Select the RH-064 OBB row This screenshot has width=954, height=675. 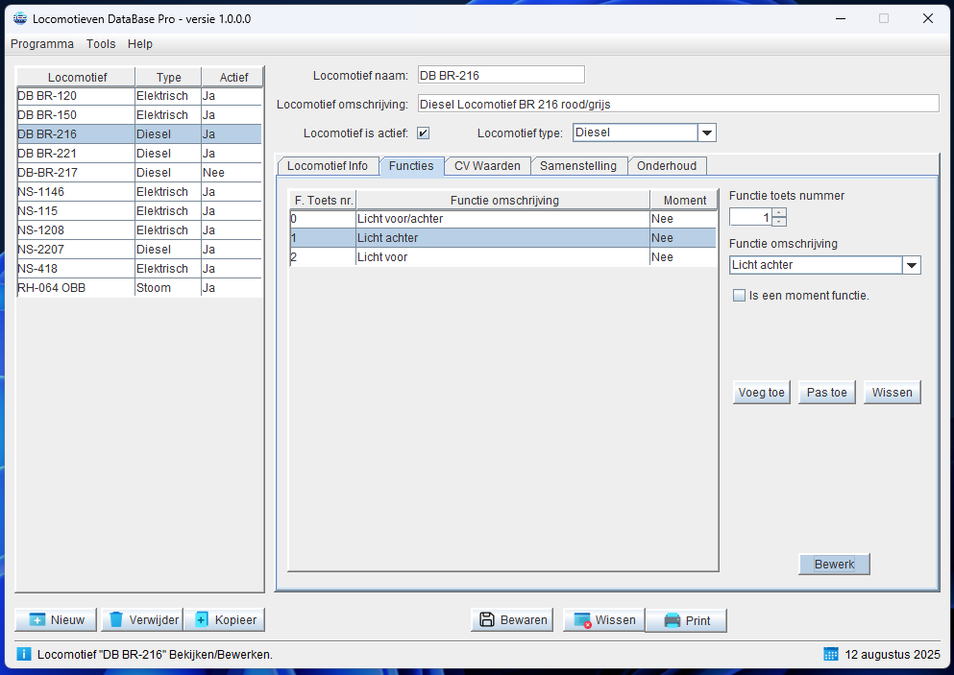(x=139, y=288)
